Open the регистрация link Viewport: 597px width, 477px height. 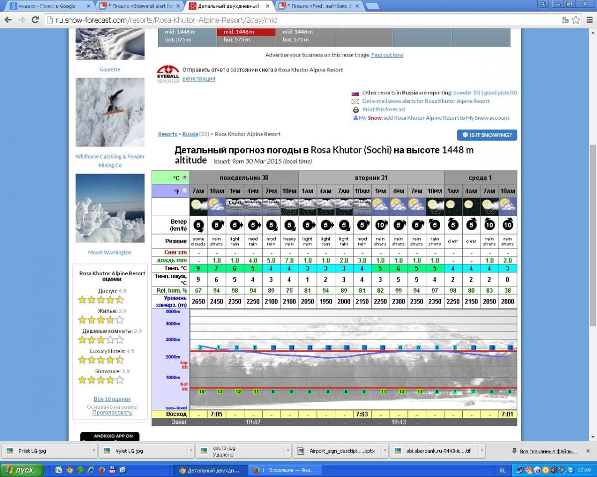(x=199, y=79)
